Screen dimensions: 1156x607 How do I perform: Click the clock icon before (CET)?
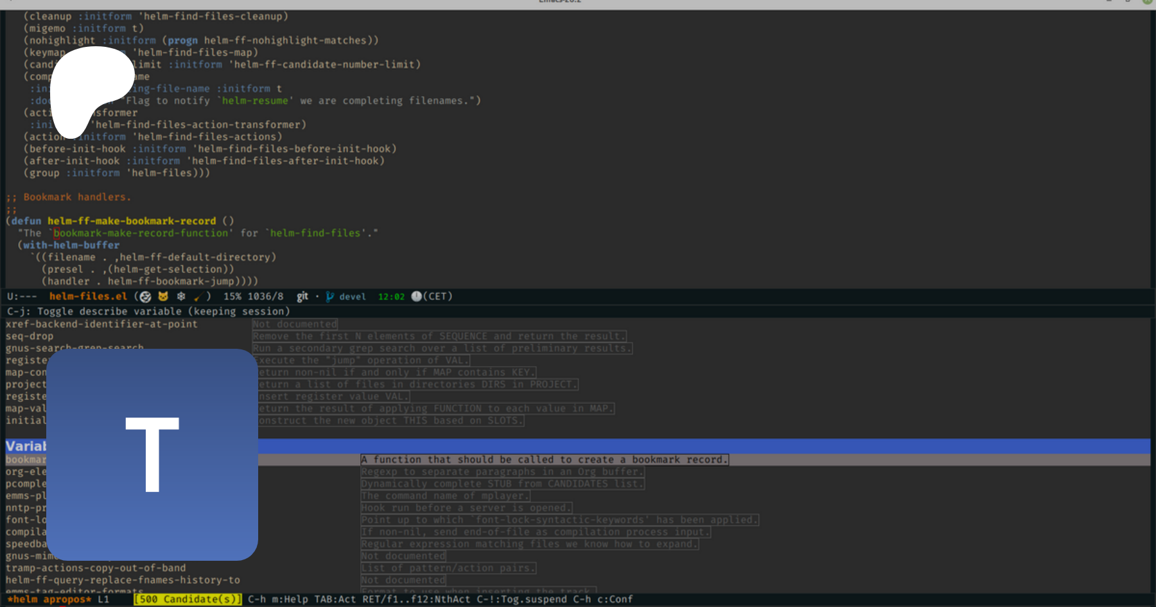[x=416, y=296]
